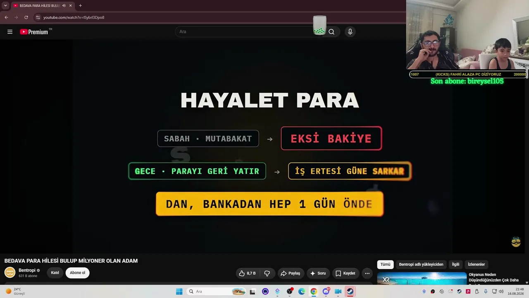529x298 pixels.
Task: Open the camera app on taskbar
Action: (338, 291)
